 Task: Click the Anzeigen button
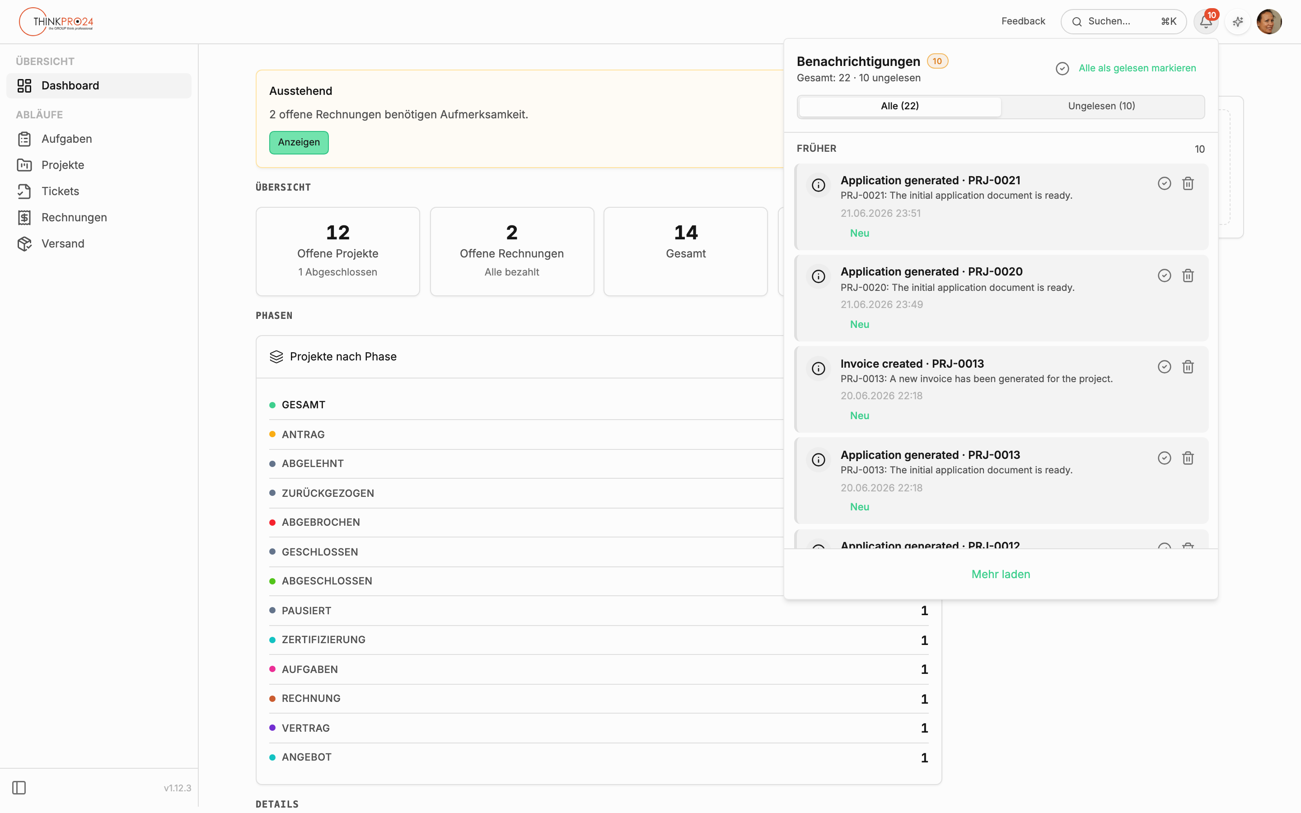pos(299,142)
